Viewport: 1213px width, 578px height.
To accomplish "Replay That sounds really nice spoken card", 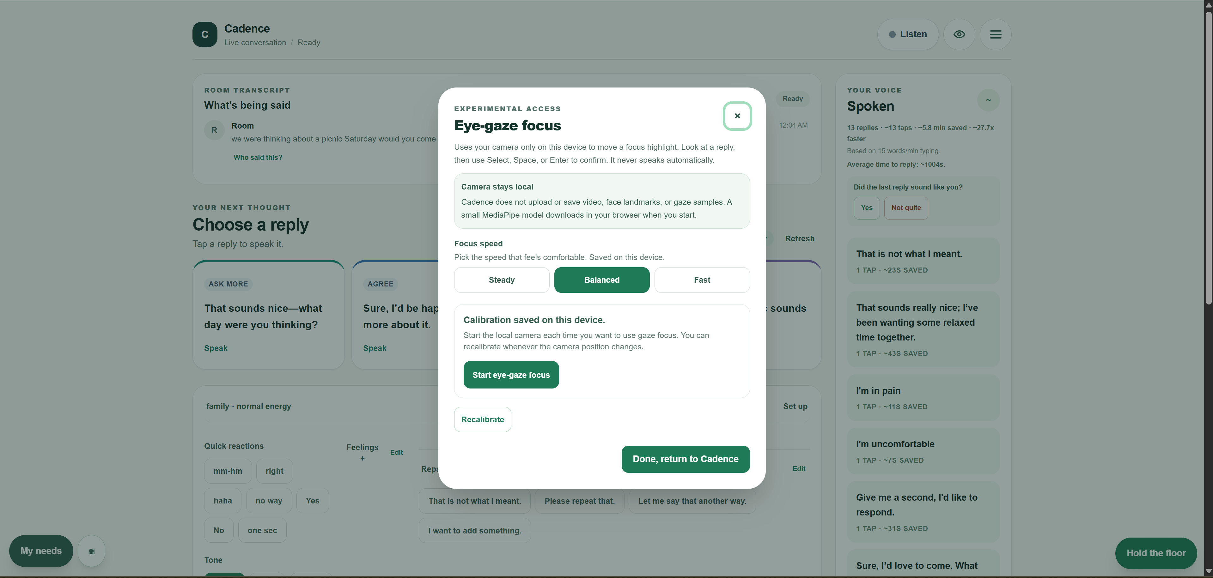I will tap(923, 329).
